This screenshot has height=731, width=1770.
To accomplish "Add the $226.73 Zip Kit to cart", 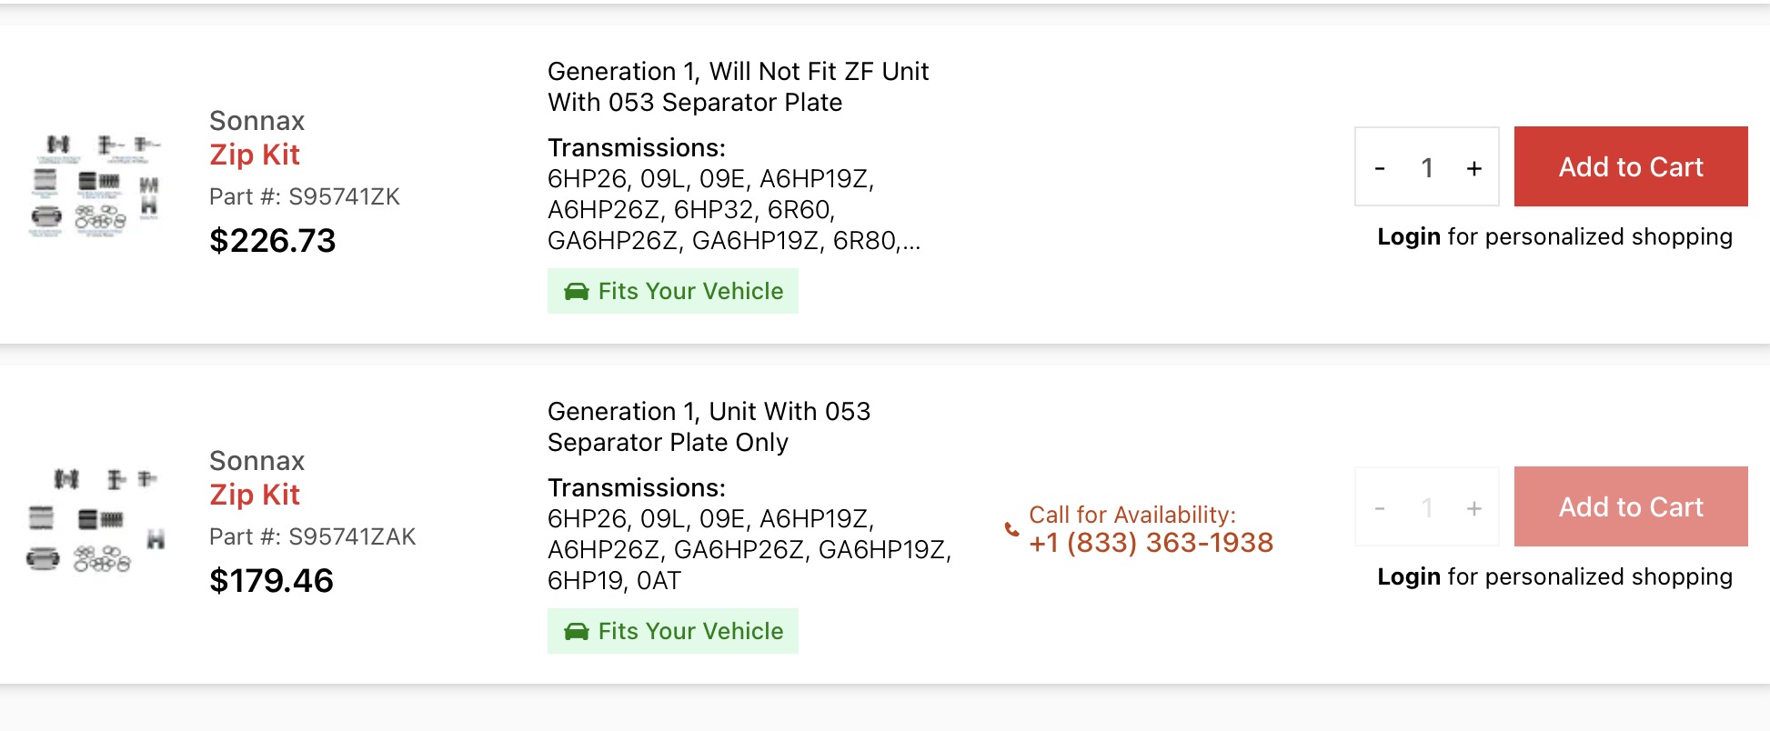I will [1631, 166].
